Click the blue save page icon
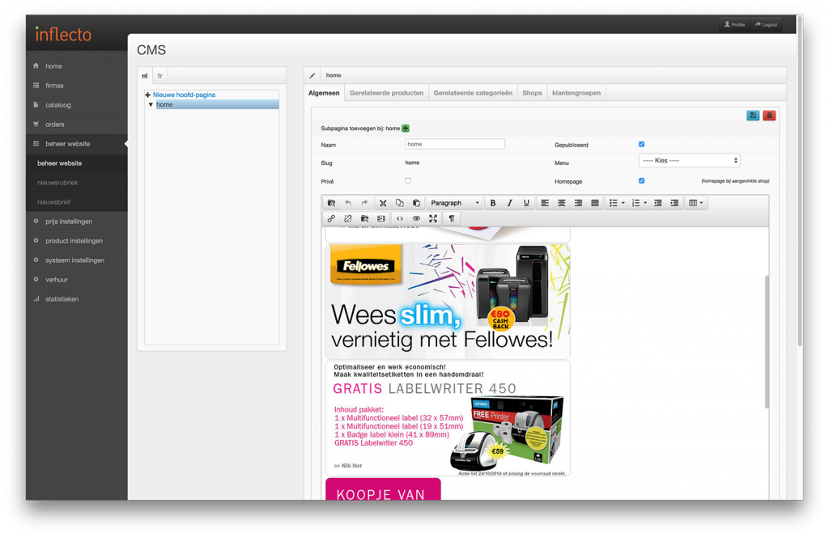 (753, 116)
